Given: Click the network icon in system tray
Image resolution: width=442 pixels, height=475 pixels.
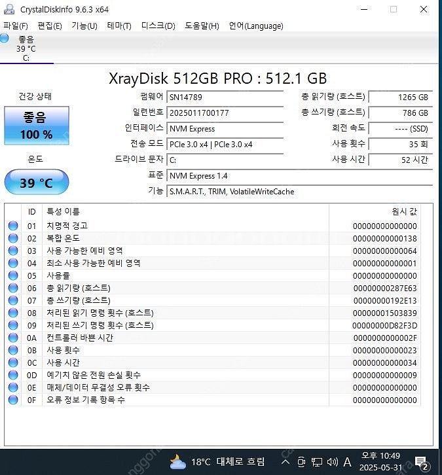Looking at the screenshot, I should [x=317, y=462].
